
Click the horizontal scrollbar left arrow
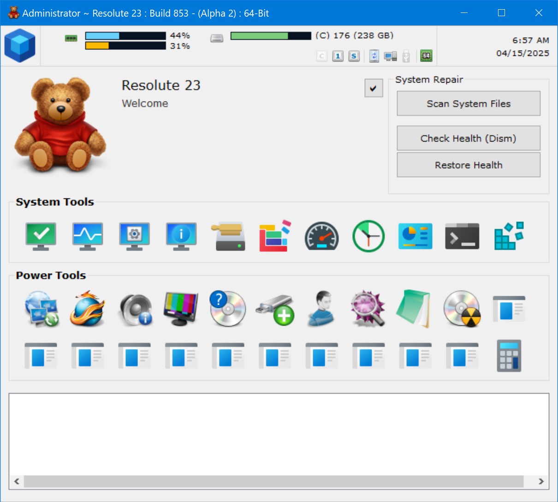point(17,481)
